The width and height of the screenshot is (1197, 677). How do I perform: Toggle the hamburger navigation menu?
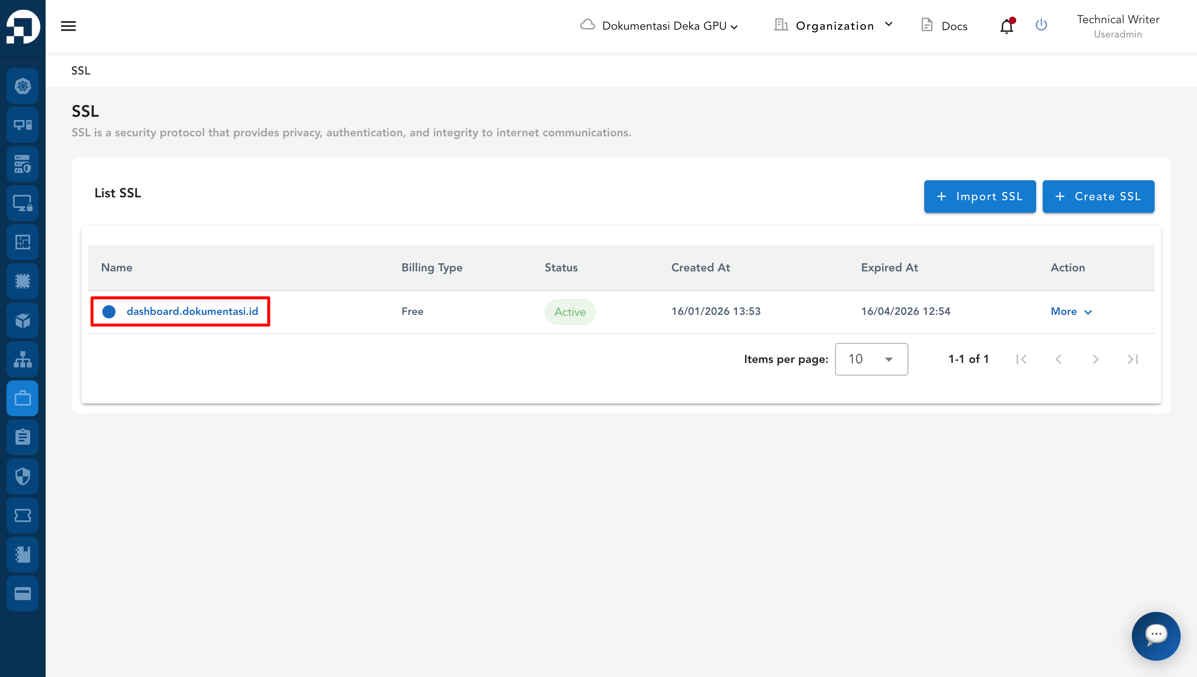pos(68,26)
